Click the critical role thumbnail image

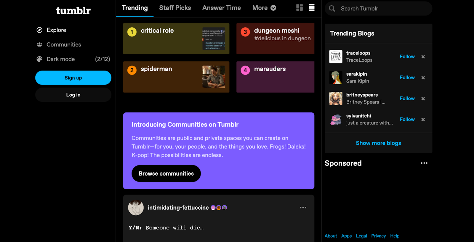pyautogui.click(x=214, y=39)
